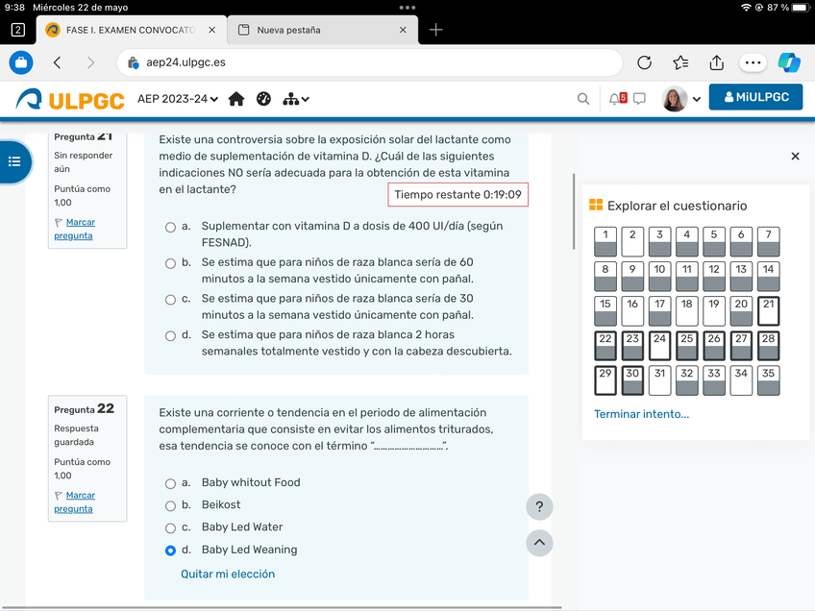Jump to question 31 in navigation grid

coord(659,380)
